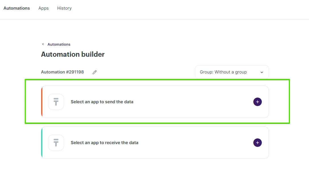309x177 pixels.
Task: Click the Automation builder page heading
Action: coord(73,54)
